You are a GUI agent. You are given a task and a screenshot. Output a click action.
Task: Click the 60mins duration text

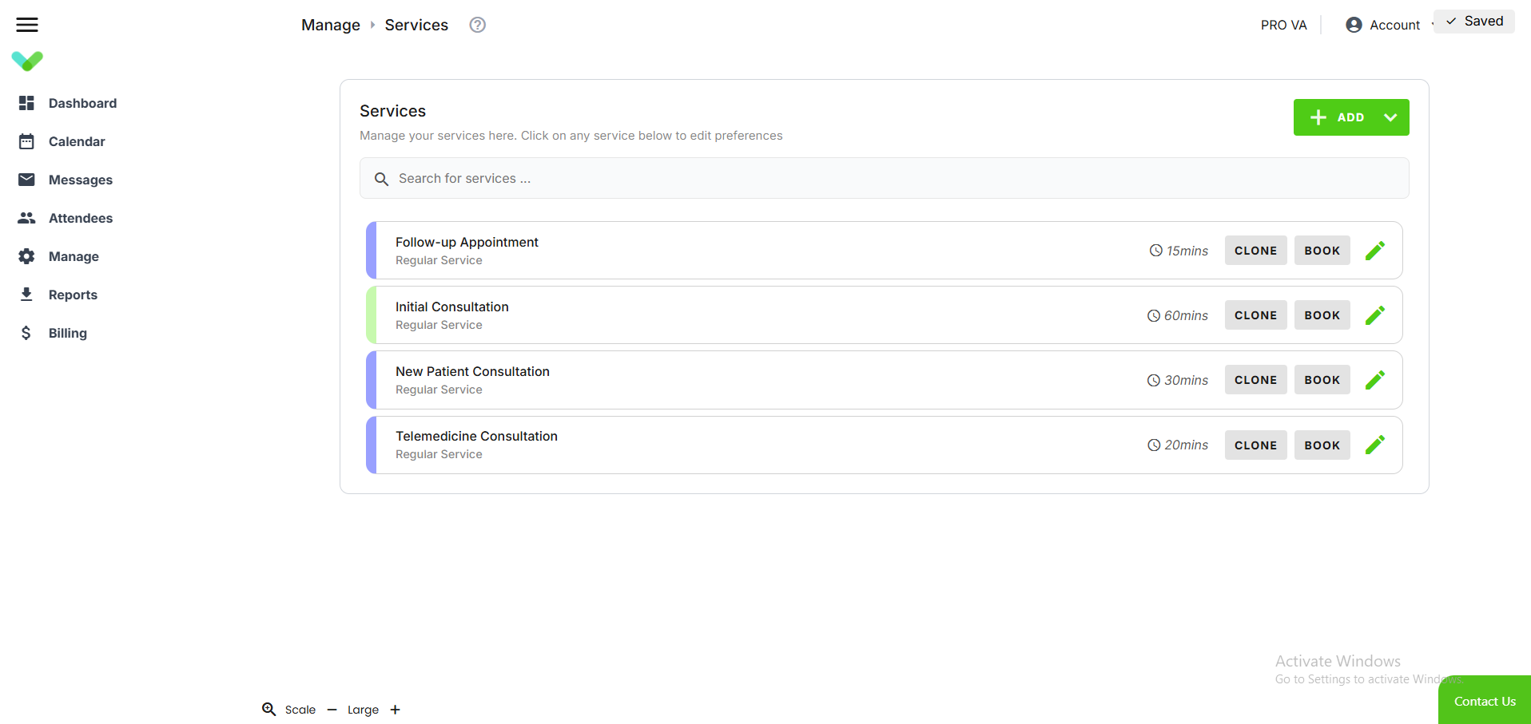[1186, 315]
